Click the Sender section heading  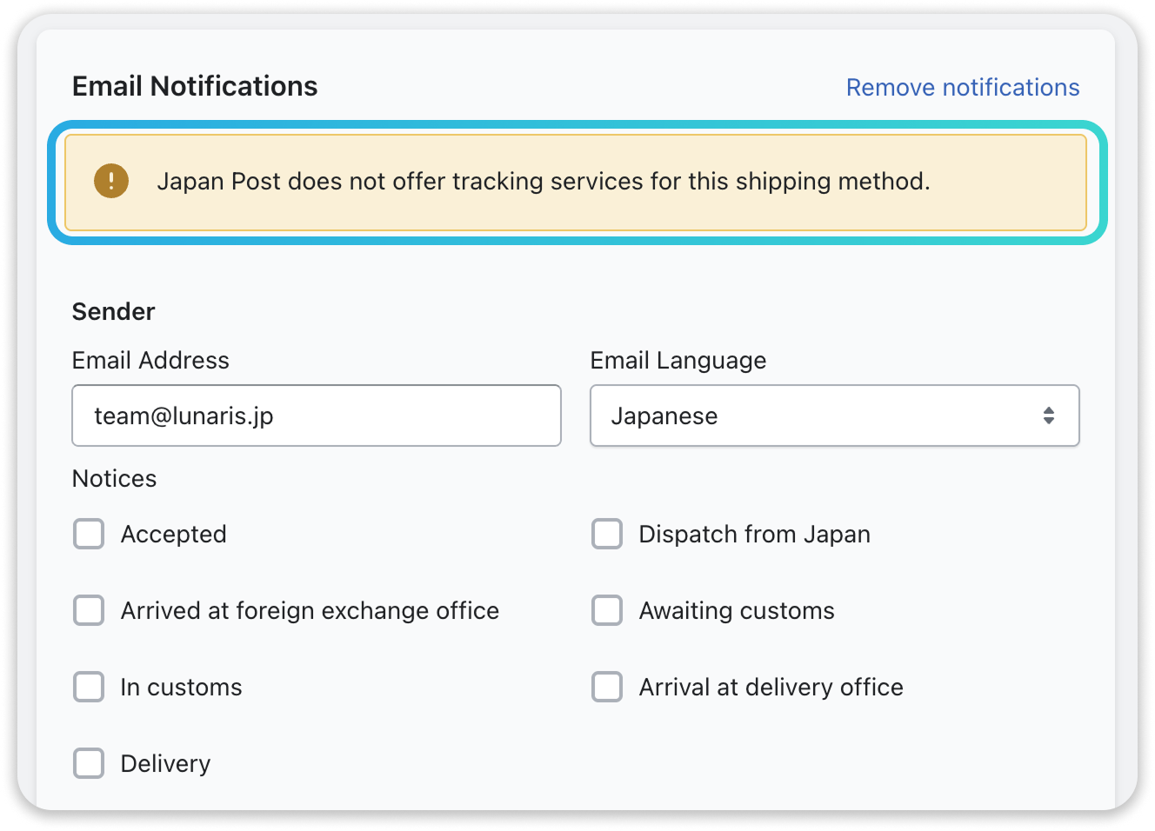[x=113, y=311]
